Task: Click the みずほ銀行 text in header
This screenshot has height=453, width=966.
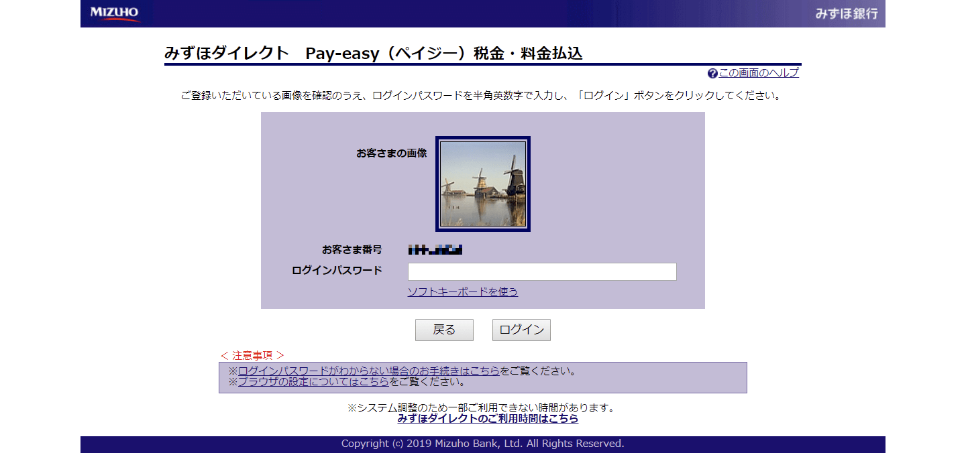Action: coord(847,13)
